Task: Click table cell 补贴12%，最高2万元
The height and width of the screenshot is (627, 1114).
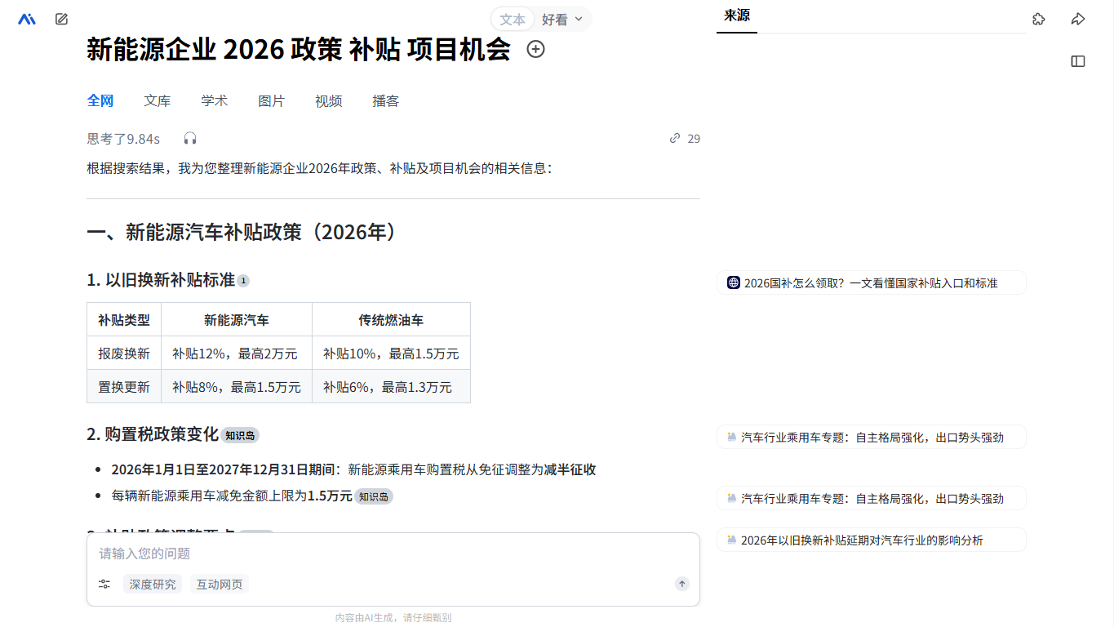Action: pos(236,354)
